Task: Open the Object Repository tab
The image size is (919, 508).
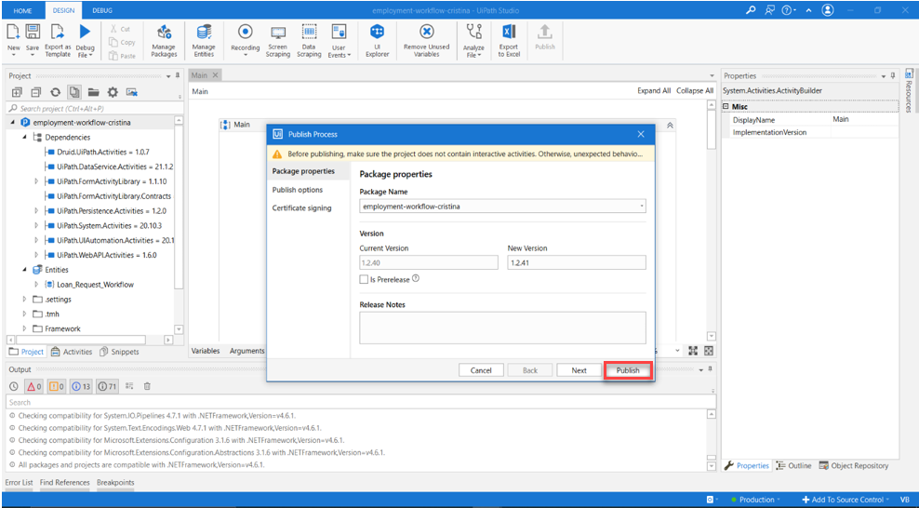Action: (854, 466)
